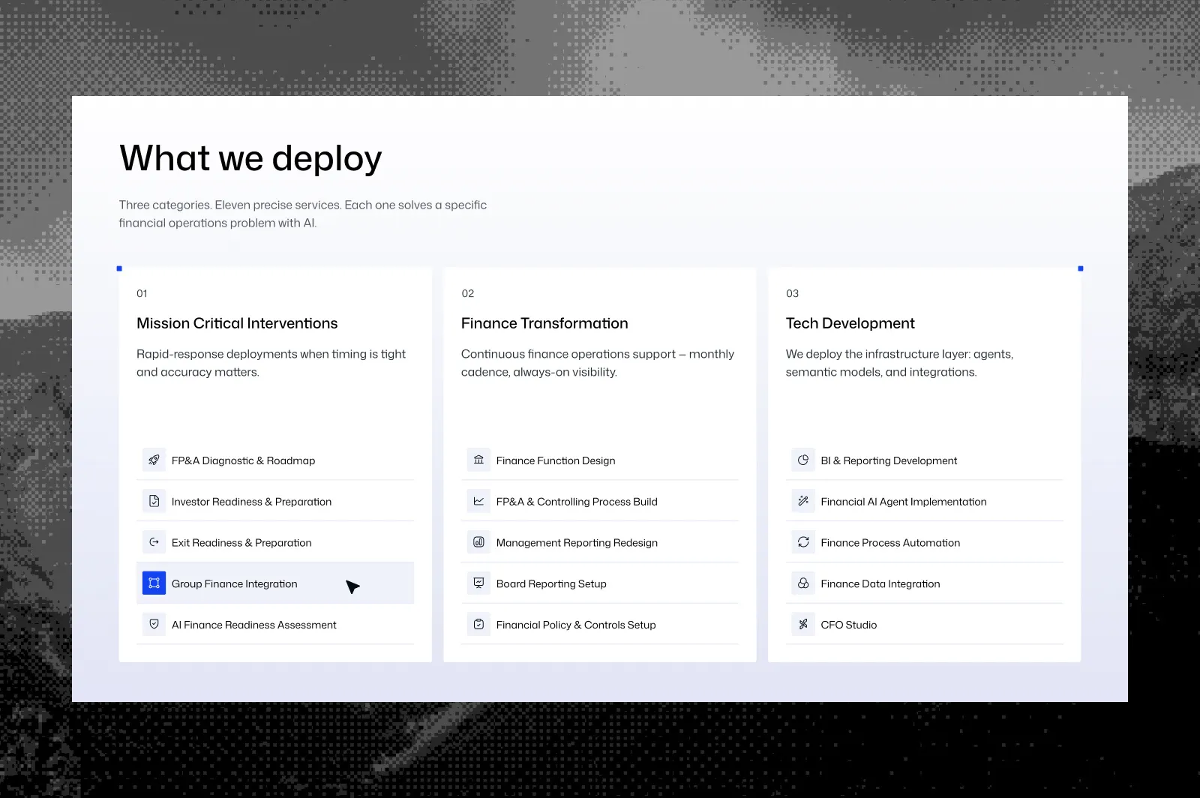Click the 03 card number
Viewport: 1200px width, 798px height.
pos(792,293)
